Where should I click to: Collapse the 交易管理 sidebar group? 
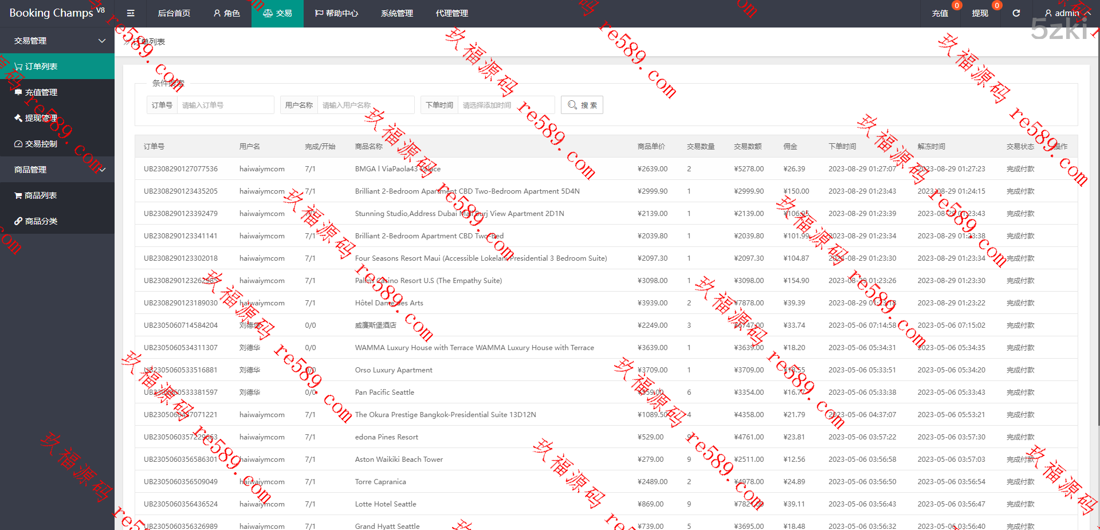tap(57, 41)
